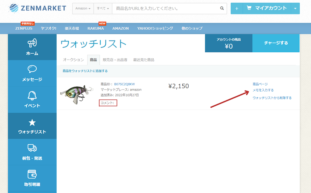311x193 pixels.
Task: Switch to the 販売店・出品者 tab
Action: tap(115, 60)
